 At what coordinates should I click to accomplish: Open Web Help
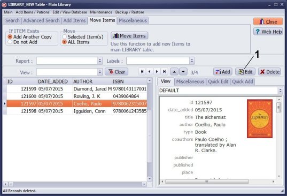click(268, 32)
